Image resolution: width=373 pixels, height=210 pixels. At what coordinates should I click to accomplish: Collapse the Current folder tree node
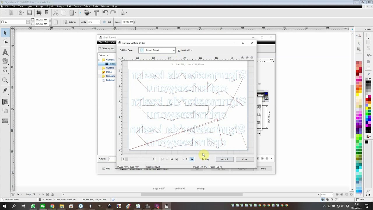click(x=99, y=60)
